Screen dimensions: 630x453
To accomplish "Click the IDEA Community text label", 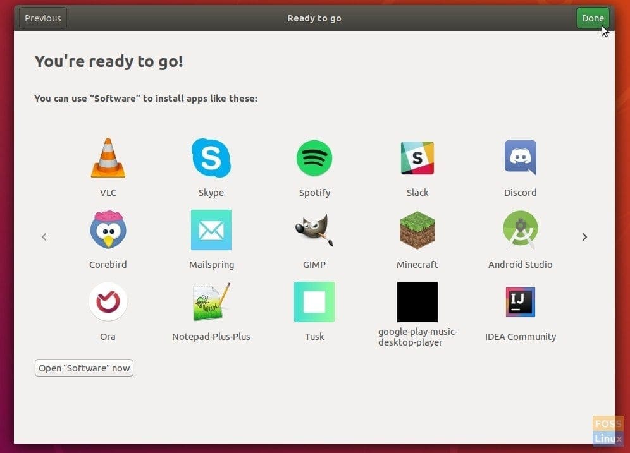I will pos(521,337).
